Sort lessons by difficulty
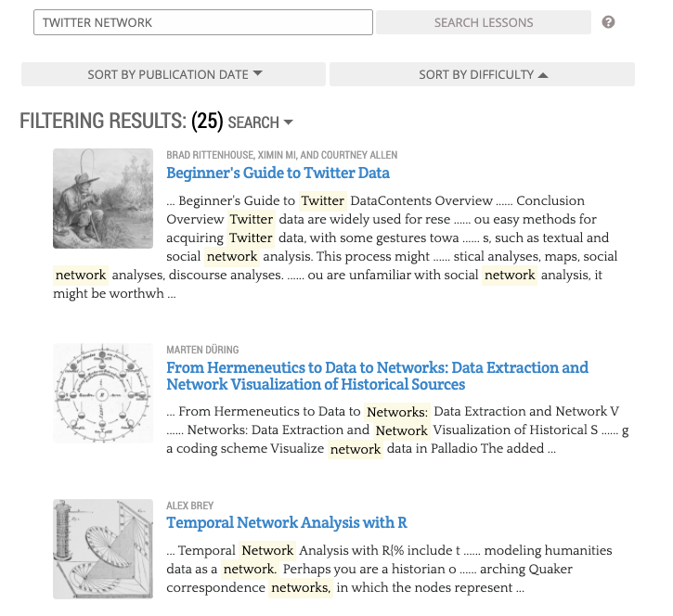This screenshot has height=616, width=673. click(x=482, y=74)
